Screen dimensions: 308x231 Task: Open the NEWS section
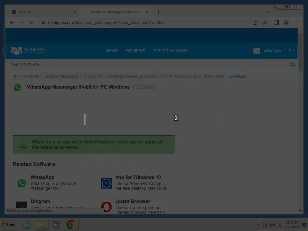112,51
